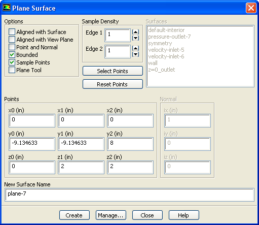Screen dimensions: 259x225
Task: Click the Fluent app icon in title bar
Action: click(x=7, y=8)
